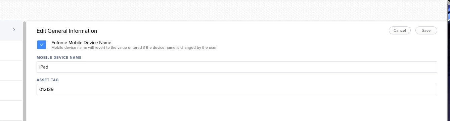This screenshot has width=450, height=121.
Task: Select the third sidebar row
Action: click(11, 71)
